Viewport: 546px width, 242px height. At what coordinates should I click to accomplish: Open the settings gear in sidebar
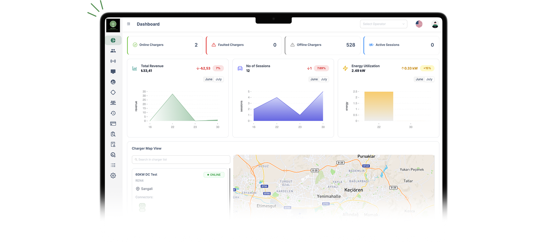113,176
